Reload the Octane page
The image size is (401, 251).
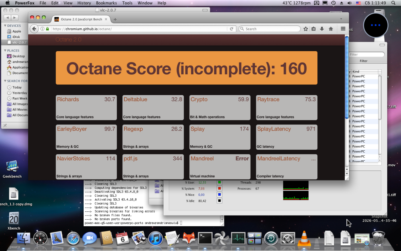(x=232, y=29)
